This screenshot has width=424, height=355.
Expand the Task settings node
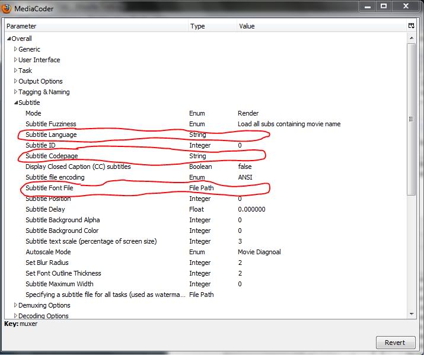pos(15,71)
